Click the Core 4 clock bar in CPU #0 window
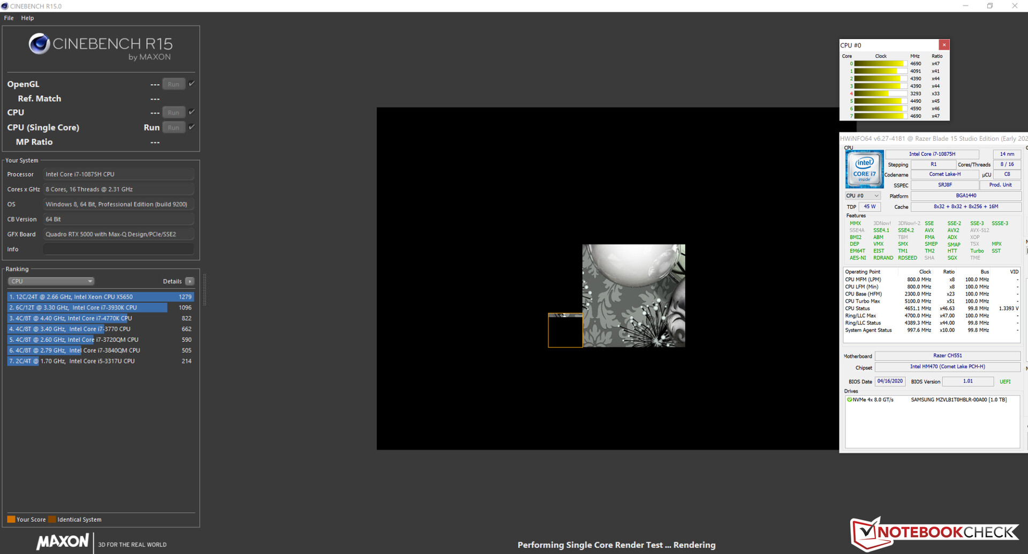This screenshot has height=554, width=1028. [881, 94]
